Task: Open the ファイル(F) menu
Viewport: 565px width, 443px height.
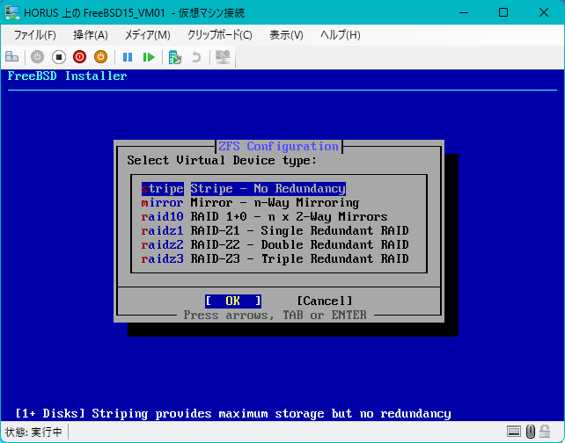Action: (34, 35)
